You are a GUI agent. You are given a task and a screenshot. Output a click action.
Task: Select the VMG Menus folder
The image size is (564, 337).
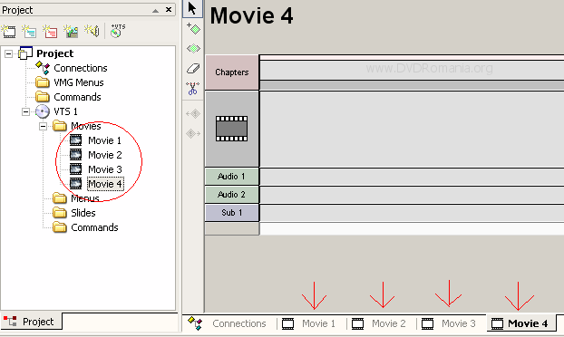click(x=78, y=82)
